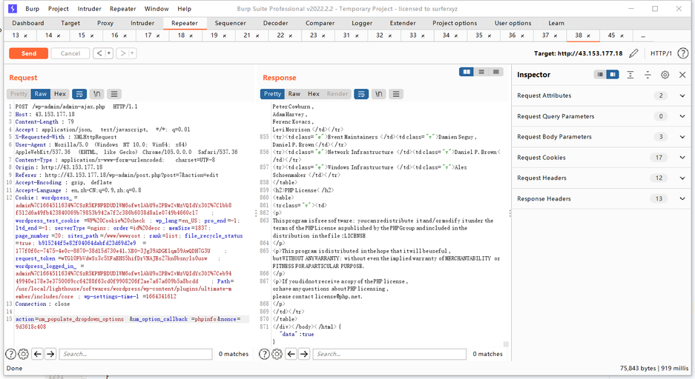
Task: Open the history back dropdown arrow
Action: [x=108, y=53]
